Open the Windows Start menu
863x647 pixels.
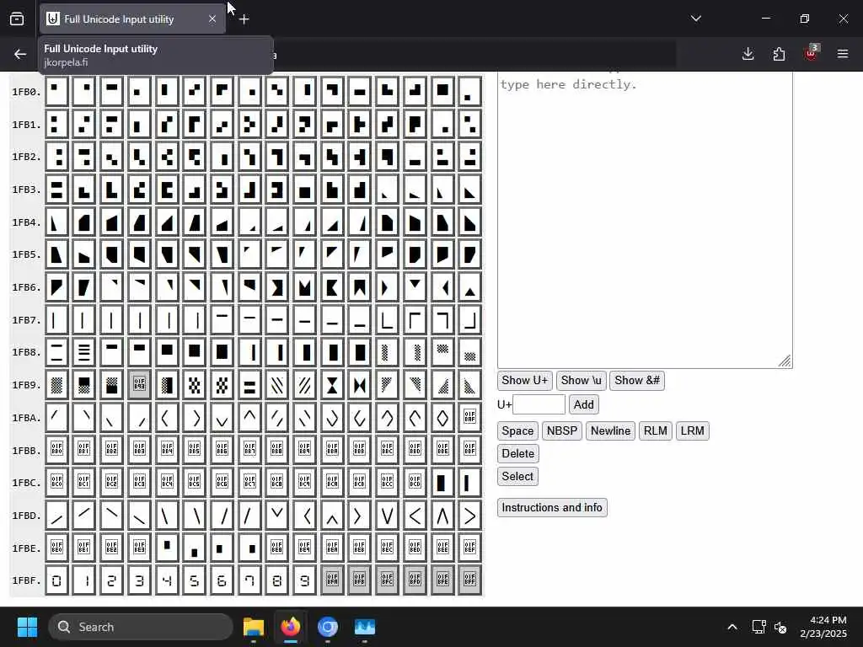point(27,627)
